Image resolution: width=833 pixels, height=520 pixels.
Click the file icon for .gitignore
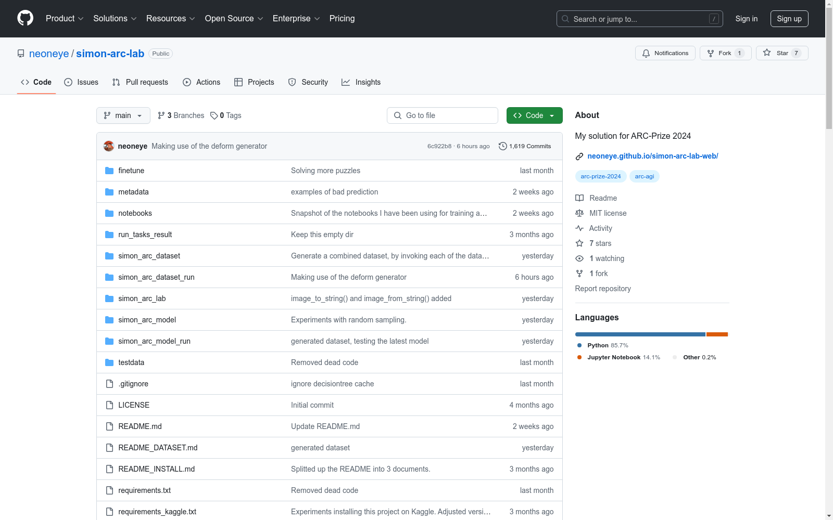[x=109, y=384]
